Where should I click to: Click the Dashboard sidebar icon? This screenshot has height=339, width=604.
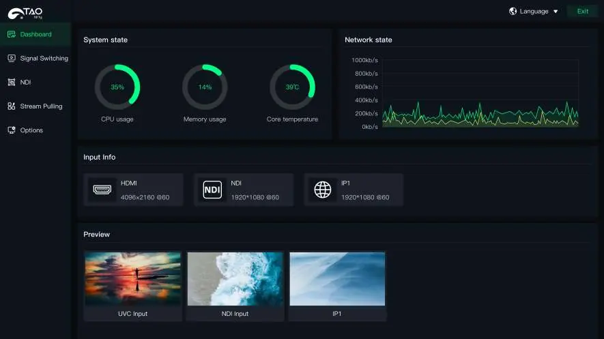tap(12, 34)
